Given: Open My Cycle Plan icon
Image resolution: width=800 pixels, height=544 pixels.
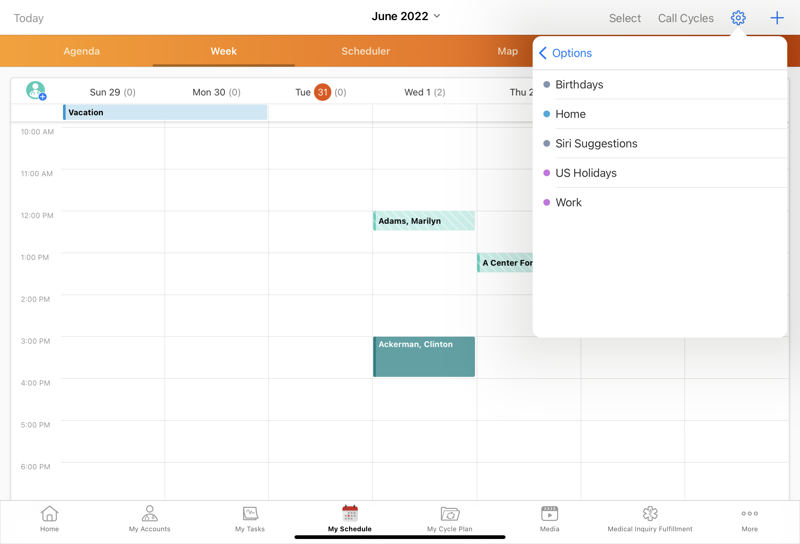Looking at the screenshot, I should [450, 519].
